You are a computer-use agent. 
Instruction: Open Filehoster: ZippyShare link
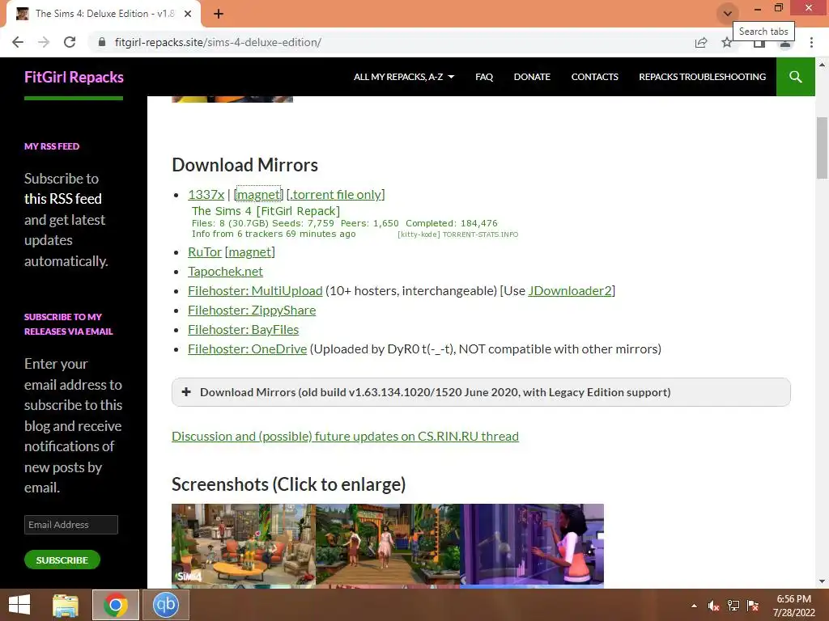pos(252,310)
